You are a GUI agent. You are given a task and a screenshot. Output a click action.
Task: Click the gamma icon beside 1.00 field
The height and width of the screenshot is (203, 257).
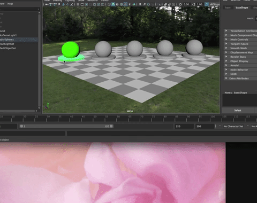point(193,4)
